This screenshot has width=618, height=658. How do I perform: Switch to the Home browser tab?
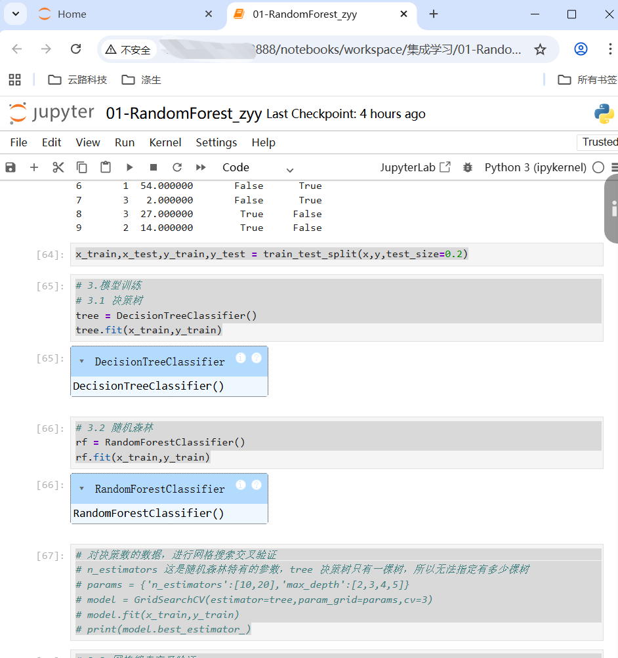point(72,14)
